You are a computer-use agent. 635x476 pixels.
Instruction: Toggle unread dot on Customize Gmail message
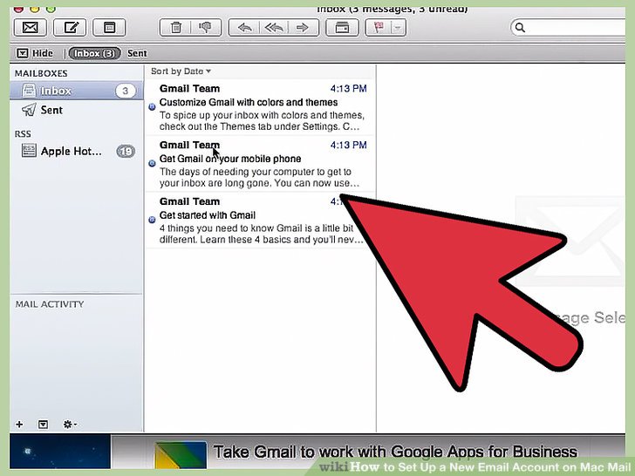(152, 107)
